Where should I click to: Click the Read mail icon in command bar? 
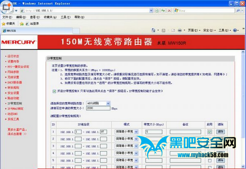173,30
